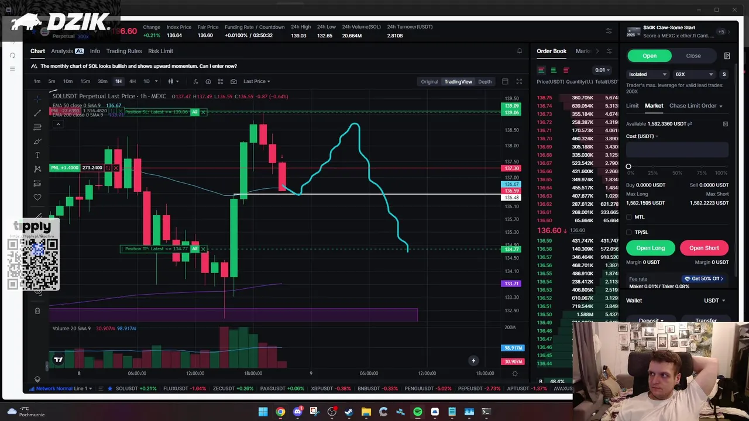Select the 4H timeframe
Screen dimensions: 749x421
pos(132,81)
